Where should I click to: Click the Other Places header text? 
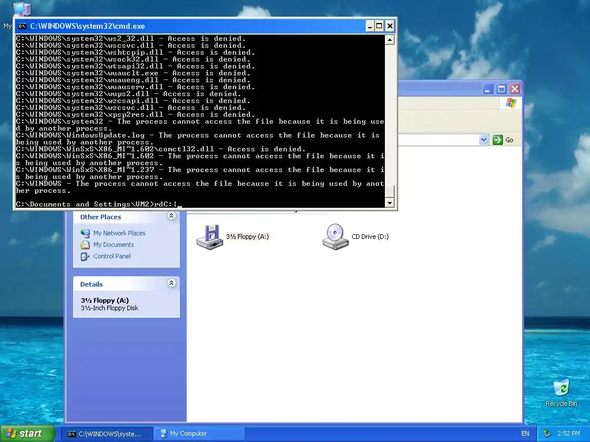point(100,217)
